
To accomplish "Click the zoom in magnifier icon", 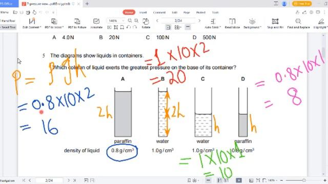I will (x=136, y=20).
